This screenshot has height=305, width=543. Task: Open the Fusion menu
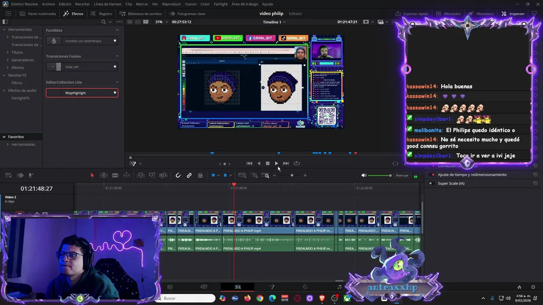(x=191, y=4)
